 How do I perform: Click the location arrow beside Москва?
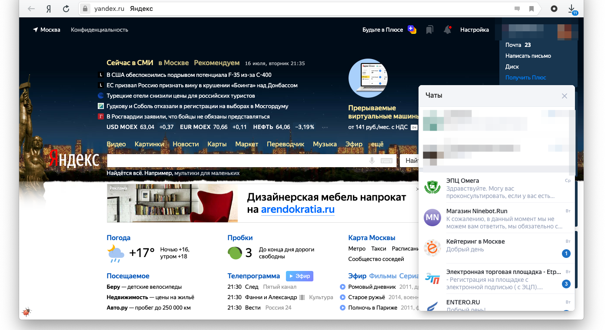[x=36, y=30]
